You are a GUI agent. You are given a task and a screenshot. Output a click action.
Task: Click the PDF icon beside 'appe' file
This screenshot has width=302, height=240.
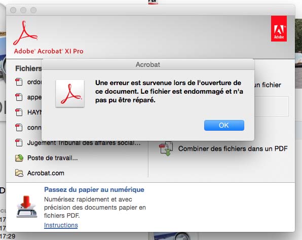(19, 97)
